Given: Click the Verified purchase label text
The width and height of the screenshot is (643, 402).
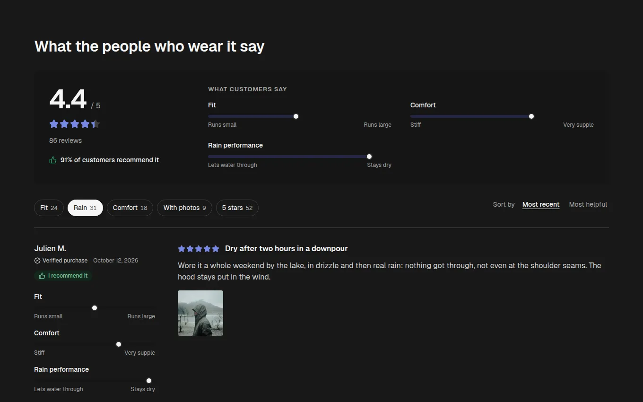Looking at the screenshot, I should coord(65,261).
